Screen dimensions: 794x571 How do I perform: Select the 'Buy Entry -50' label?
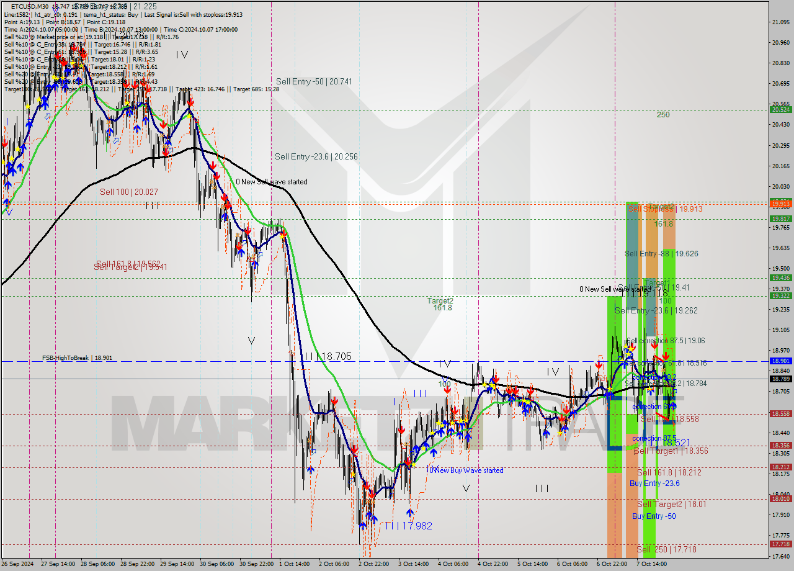654,516
